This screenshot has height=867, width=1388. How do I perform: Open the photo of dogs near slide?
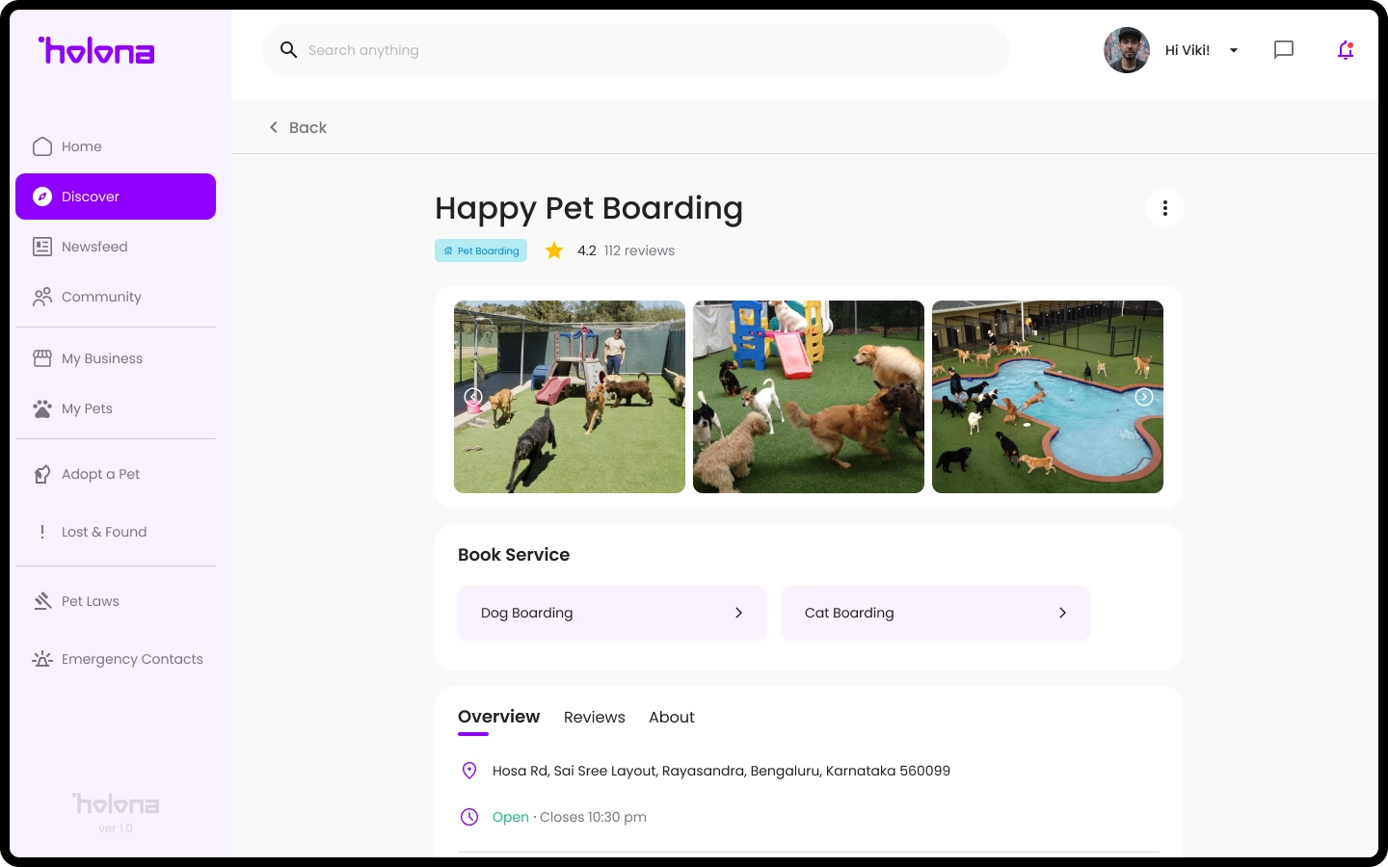click(809, 397)
